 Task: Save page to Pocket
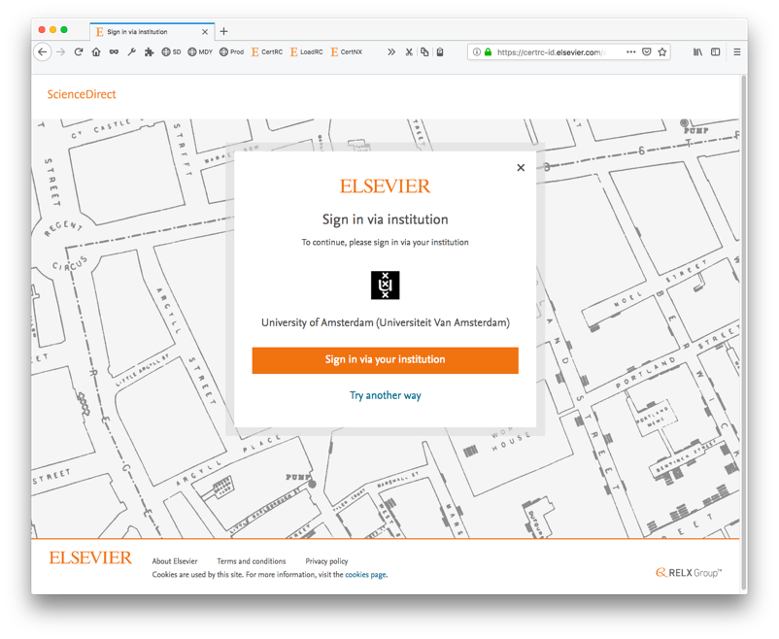point(646,51)
